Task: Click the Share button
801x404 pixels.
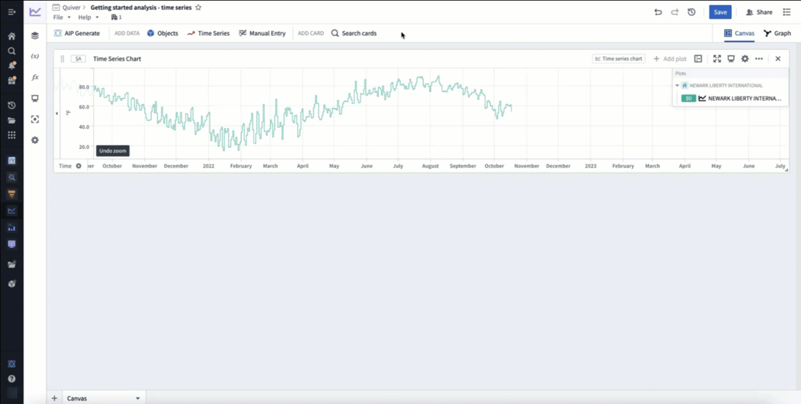Action: [759, 12]
